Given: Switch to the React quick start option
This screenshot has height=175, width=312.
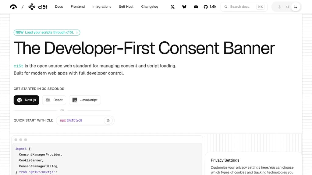Looking at the screenshot, I should 54,100.
